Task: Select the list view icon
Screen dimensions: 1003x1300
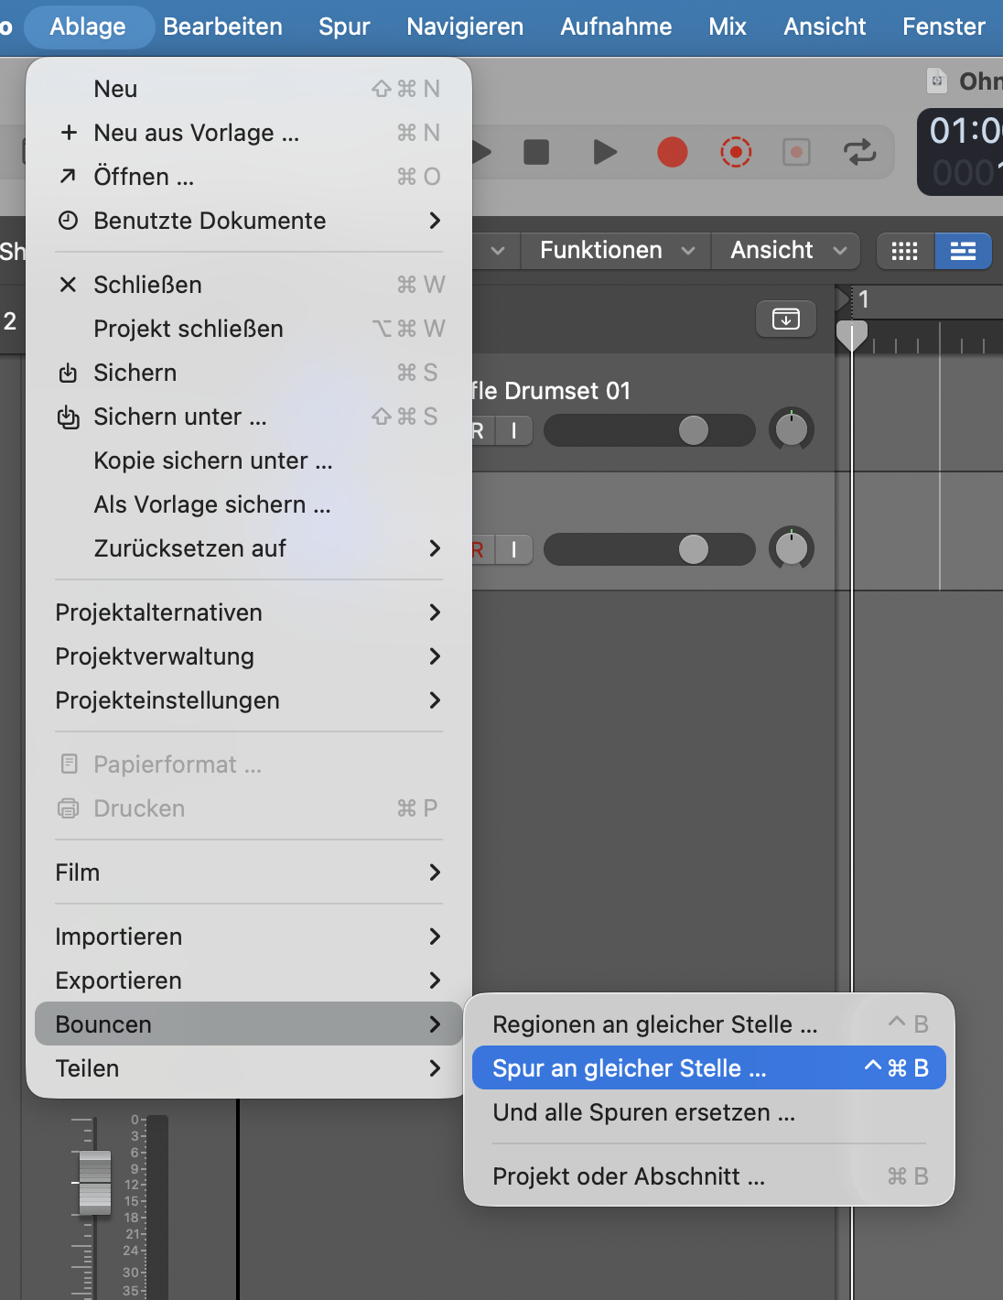Action: point(963,251)
